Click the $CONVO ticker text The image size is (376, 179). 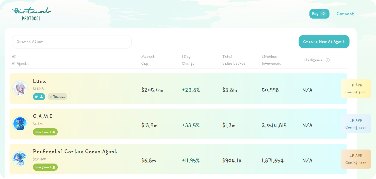pos(40,159)
